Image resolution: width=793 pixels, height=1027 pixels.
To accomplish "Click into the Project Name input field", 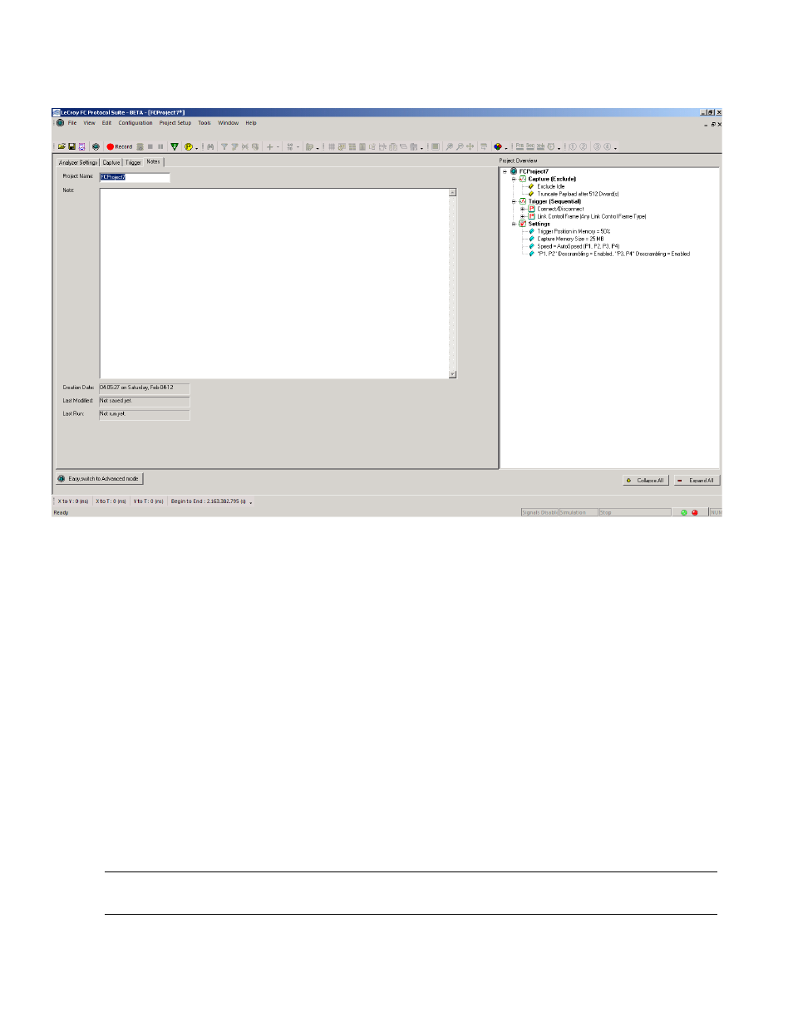I will tap(135, 177).
